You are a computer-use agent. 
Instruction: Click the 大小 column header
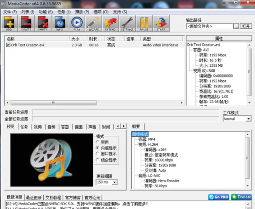pos(78,39)
